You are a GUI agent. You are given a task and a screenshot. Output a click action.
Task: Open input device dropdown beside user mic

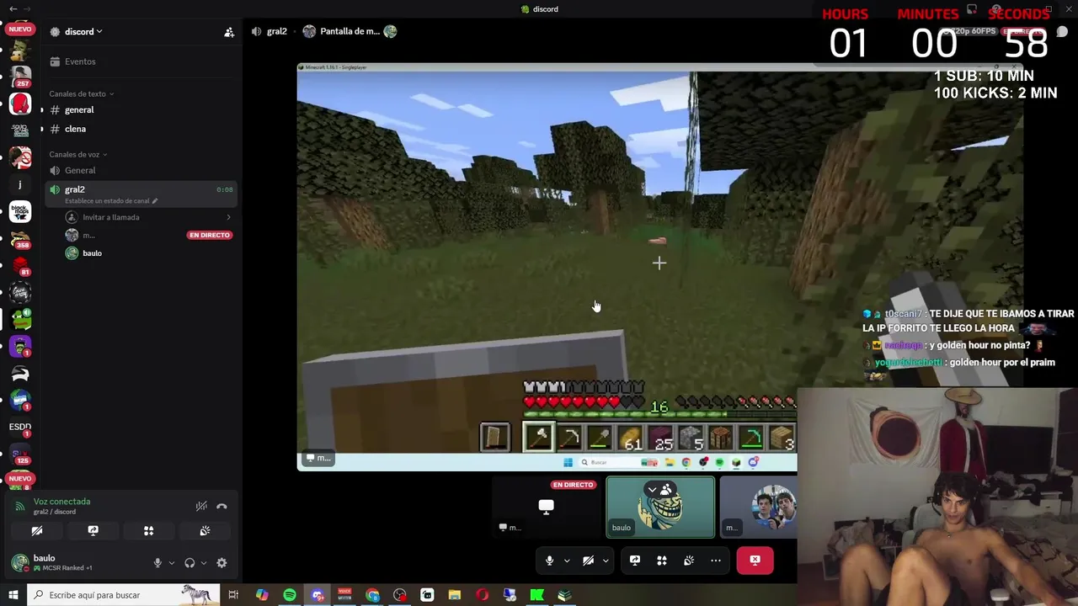point(171,563)
